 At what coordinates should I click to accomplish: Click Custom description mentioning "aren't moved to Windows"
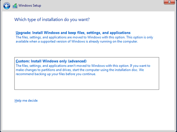coord(83,66)
